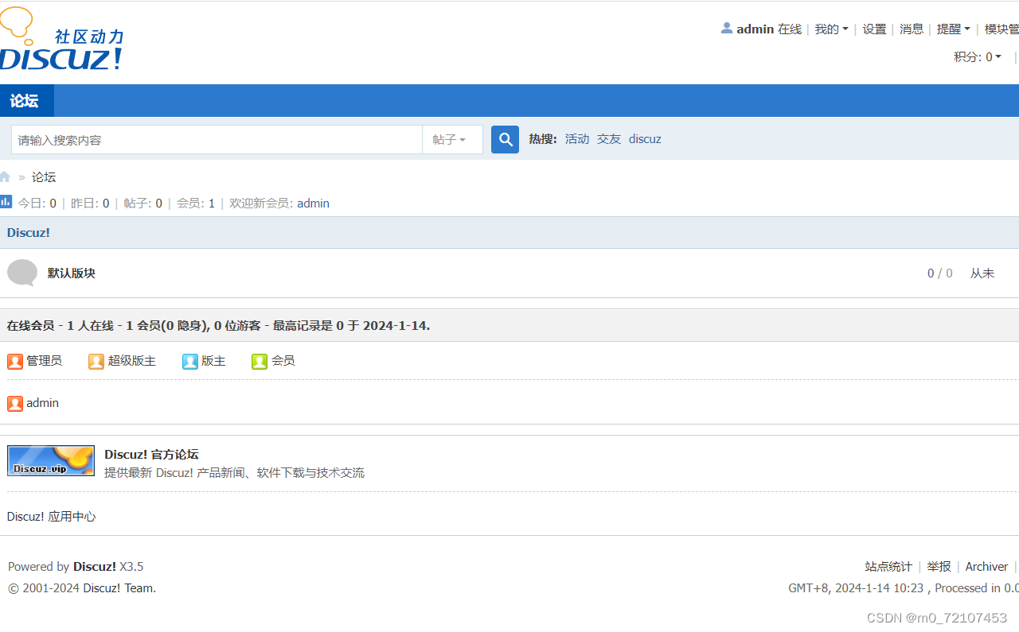Click the welcome new member admin link
The image size is (1019, 632).
click(313, 204)
